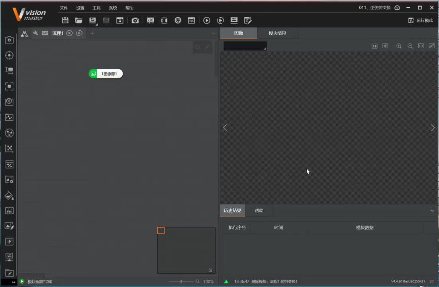Open the image edit pencil sidebar icon
Viewport: 439px width, 287px height.
[9, 226]
